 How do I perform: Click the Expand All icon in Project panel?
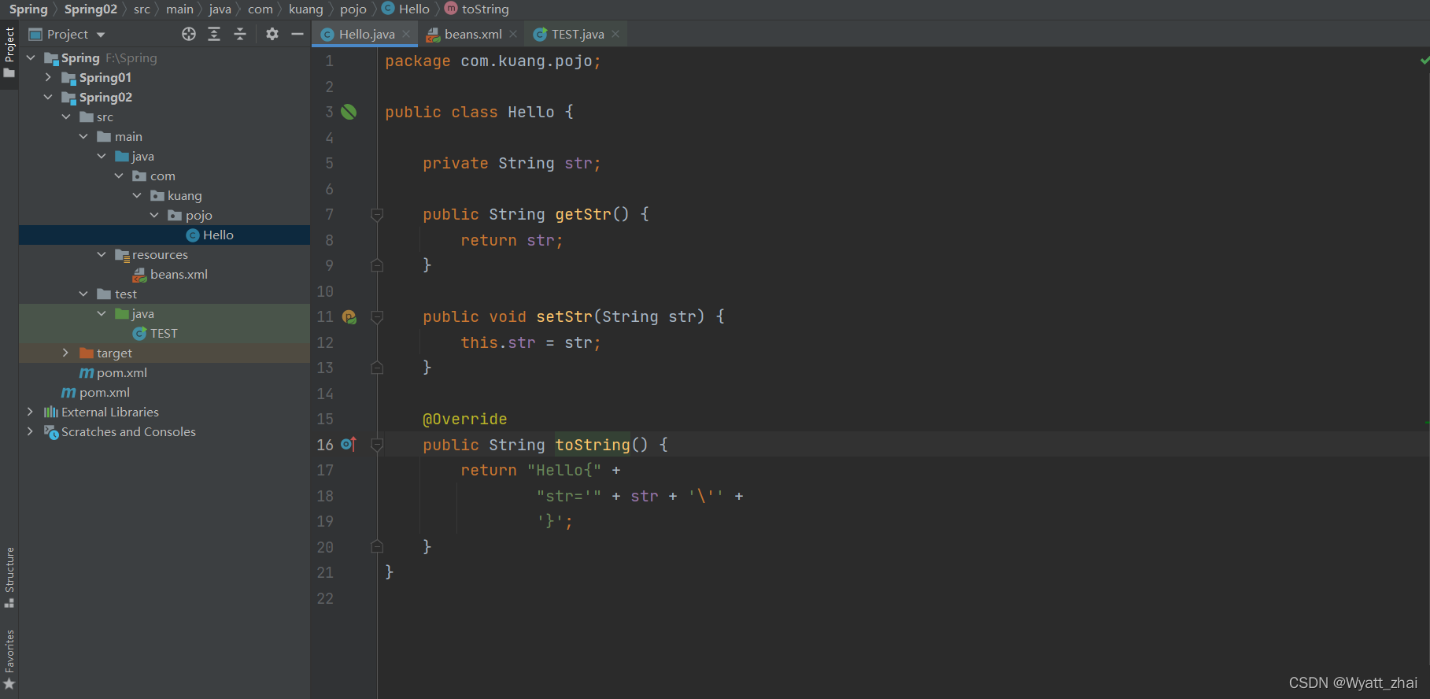(x=214, y=34)
